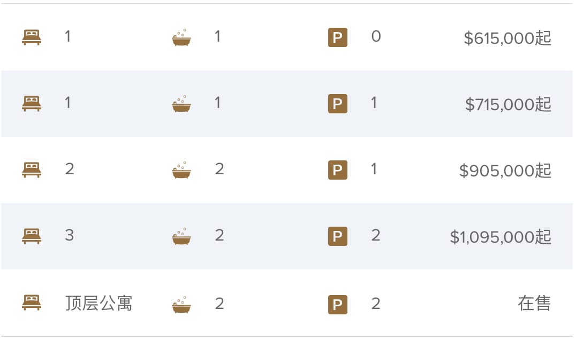Click the bathtub icon in the $905,000 row
The width and height of the screenshot is (576, 340).
pos(181,170)
